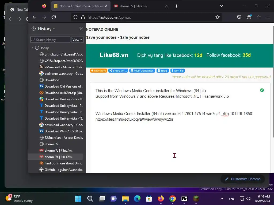This screenshot has height=205, width=274.
Task: Open the View dropdown in History
Action: click(77, 40)
